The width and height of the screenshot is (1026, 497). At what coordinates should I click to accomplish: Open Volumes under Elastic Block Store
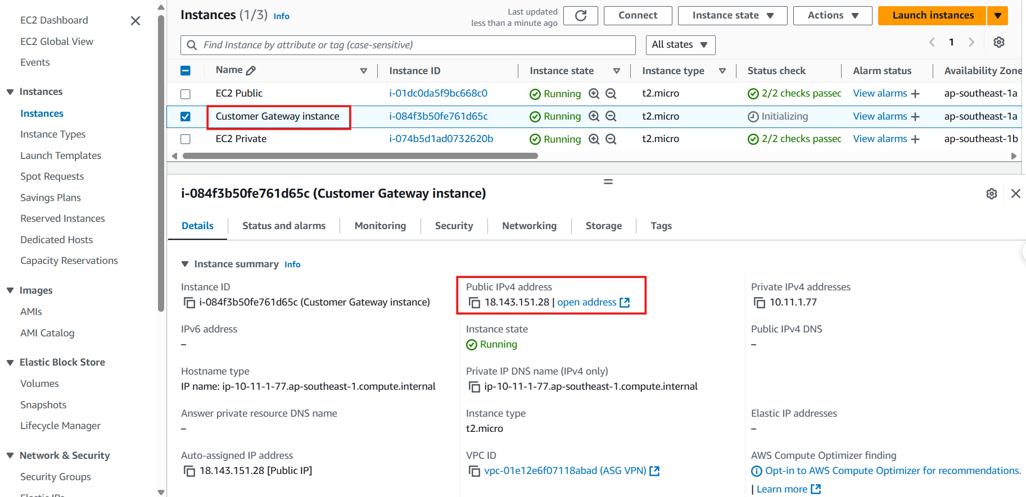pyautogui.click(x=39, y=384)
